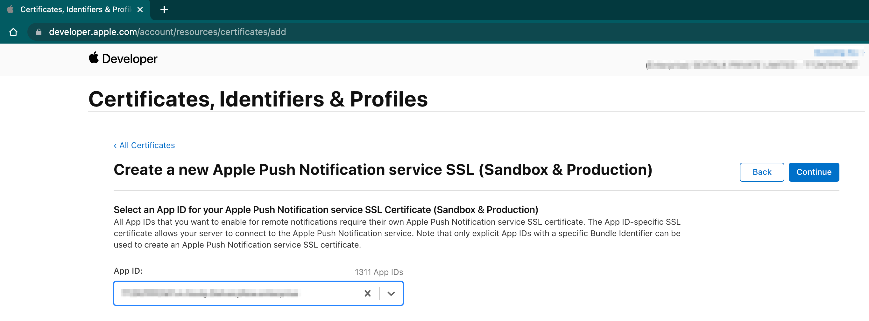Clear the selected App ID with X icon

tap(367, 293)
